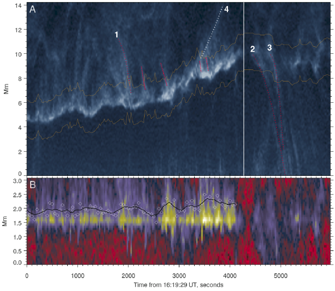Click the panel label A

[32, 9]
